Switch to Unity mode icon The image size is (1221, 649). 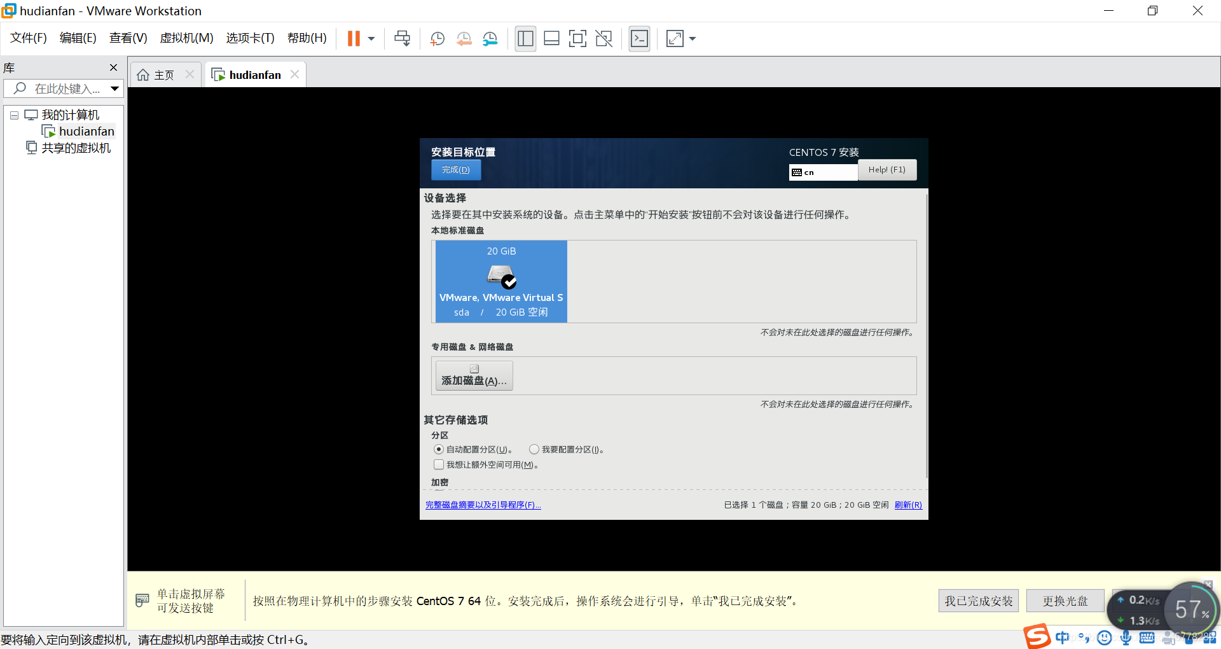[x=604, y=39]
